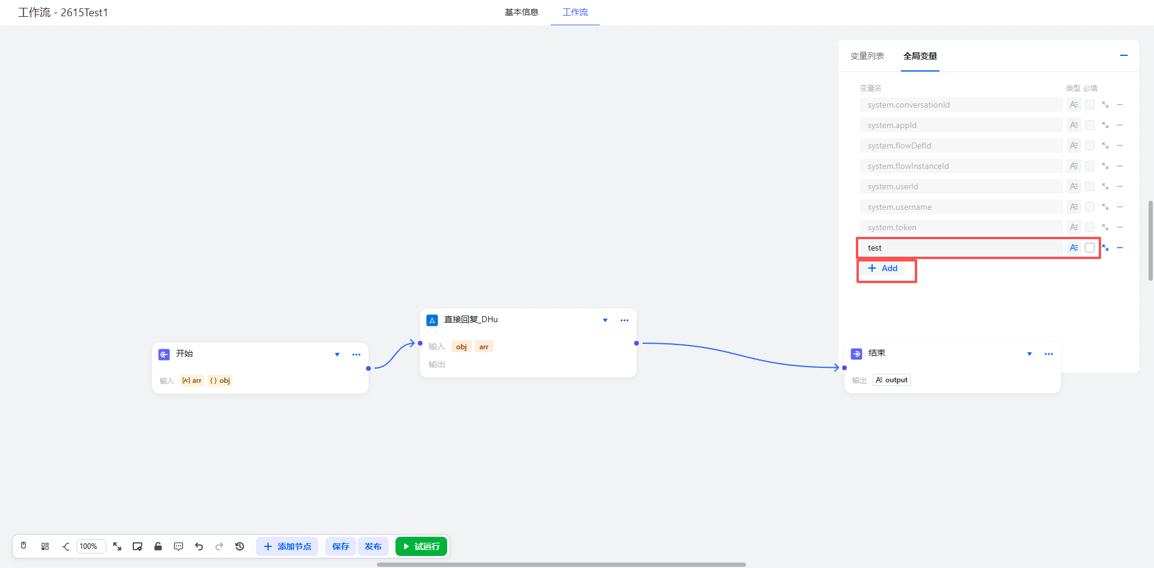Image resolution: width=1154 pixels, height=568 pixels.
Task: Collapse the 开始 node with its arrow
Action: [337, 355]
